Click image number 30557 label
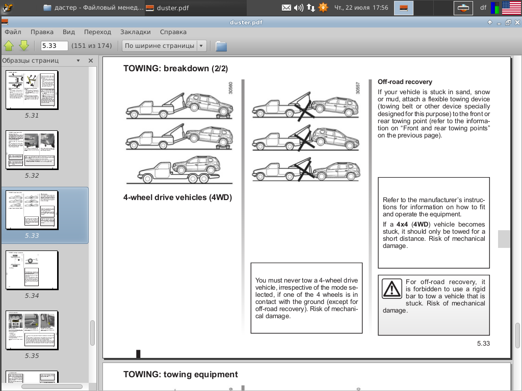Image resolution: width=522 pixels, height=391 pixels. pyautogui.click(x=358, y=88)
